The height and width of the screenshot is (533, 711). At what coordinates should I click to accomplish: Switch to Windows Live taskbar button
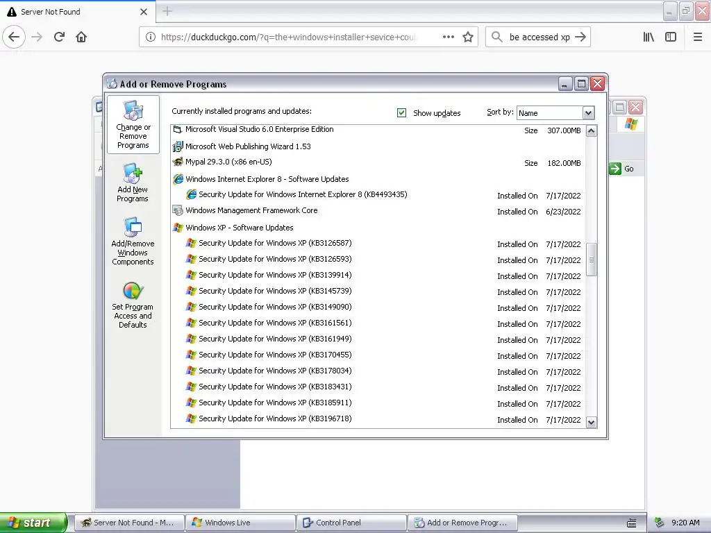point(240,523)
